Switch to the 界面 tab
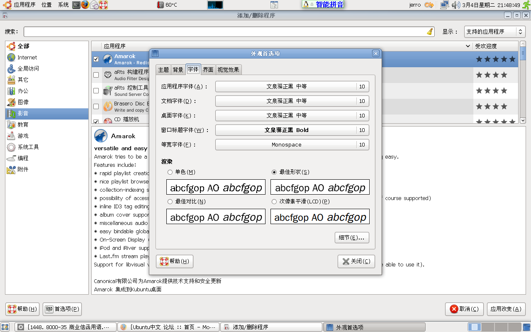 tap(208, 70)
